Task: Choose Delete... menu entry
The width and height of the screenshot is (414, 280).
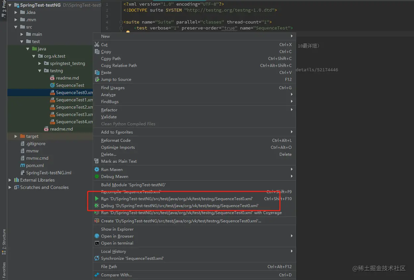Action: tap(194, 154)
